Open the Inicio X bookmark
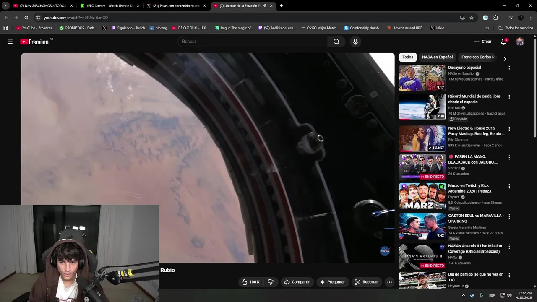The image size is (537, 302). point(437,28)
